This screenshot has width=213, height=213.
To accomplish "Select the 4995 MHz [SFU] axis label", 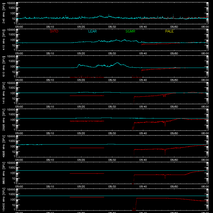I will [x=3, y=146].
